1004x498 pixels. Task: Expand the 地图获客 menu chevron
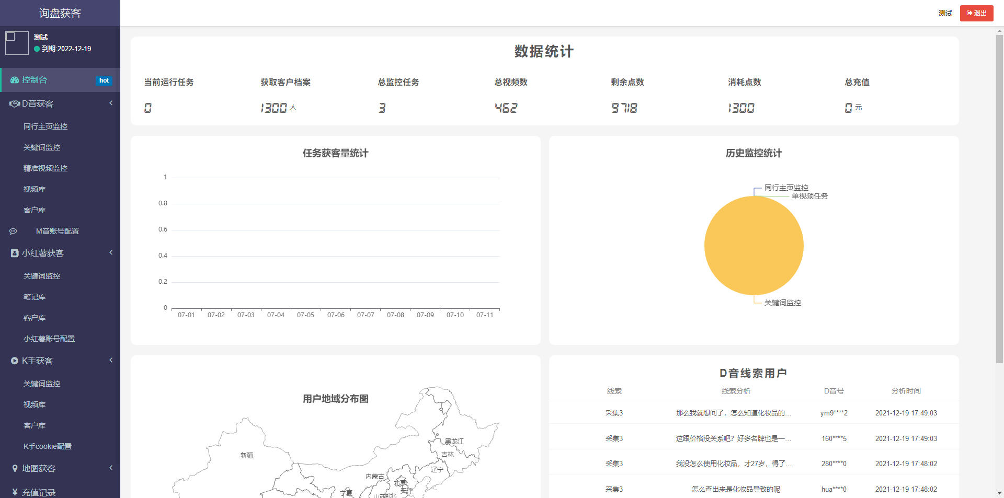tap(111, 468)
